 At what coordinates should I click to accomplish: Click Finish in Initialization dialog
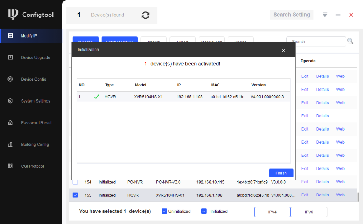point(281,173)
